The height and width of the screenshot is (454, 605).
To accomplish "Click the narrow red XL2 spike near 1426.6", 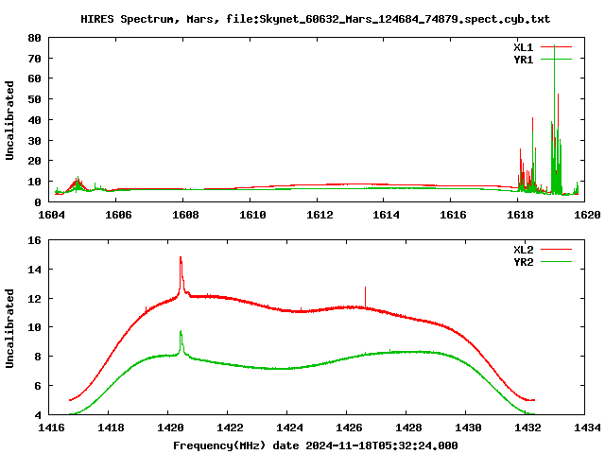I will pyautogui.click(x=365, y=297).
